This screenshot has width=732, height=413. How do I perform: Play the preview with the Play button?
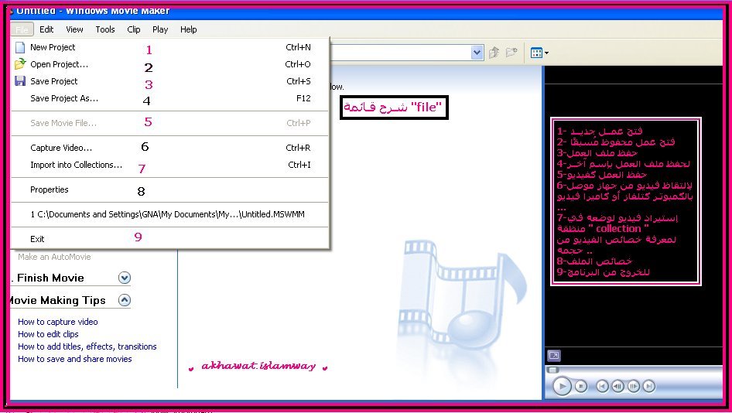562,387
